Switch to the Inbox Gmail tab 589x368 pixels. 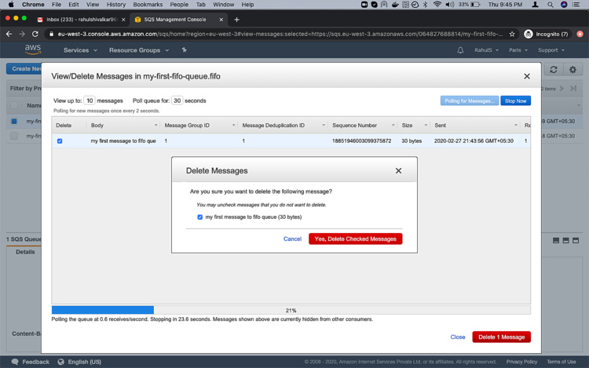pyautogui.click(x=81, y=19)
